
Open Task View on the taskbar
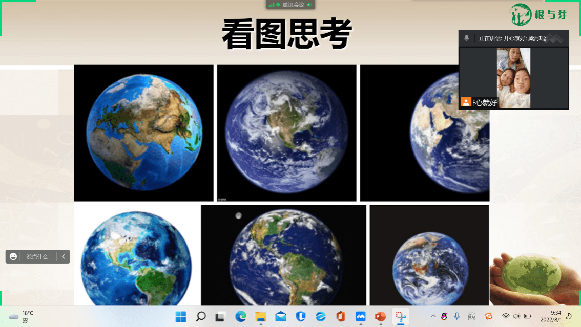[x=220, y=317]
